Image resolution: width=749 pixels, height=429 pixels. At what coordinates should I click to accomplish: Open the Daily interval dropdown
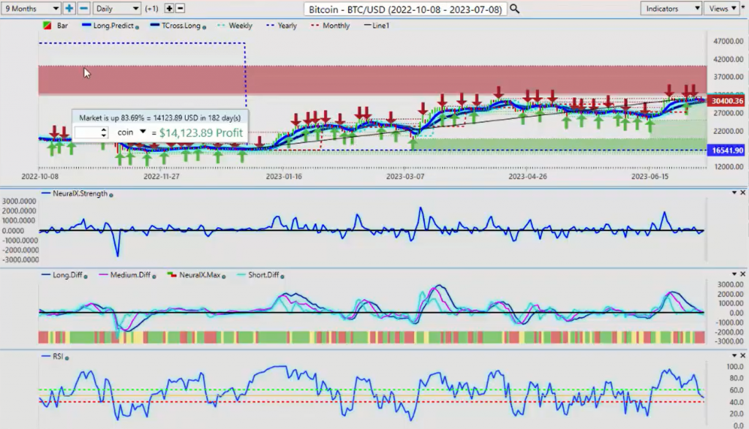point(116,9)
